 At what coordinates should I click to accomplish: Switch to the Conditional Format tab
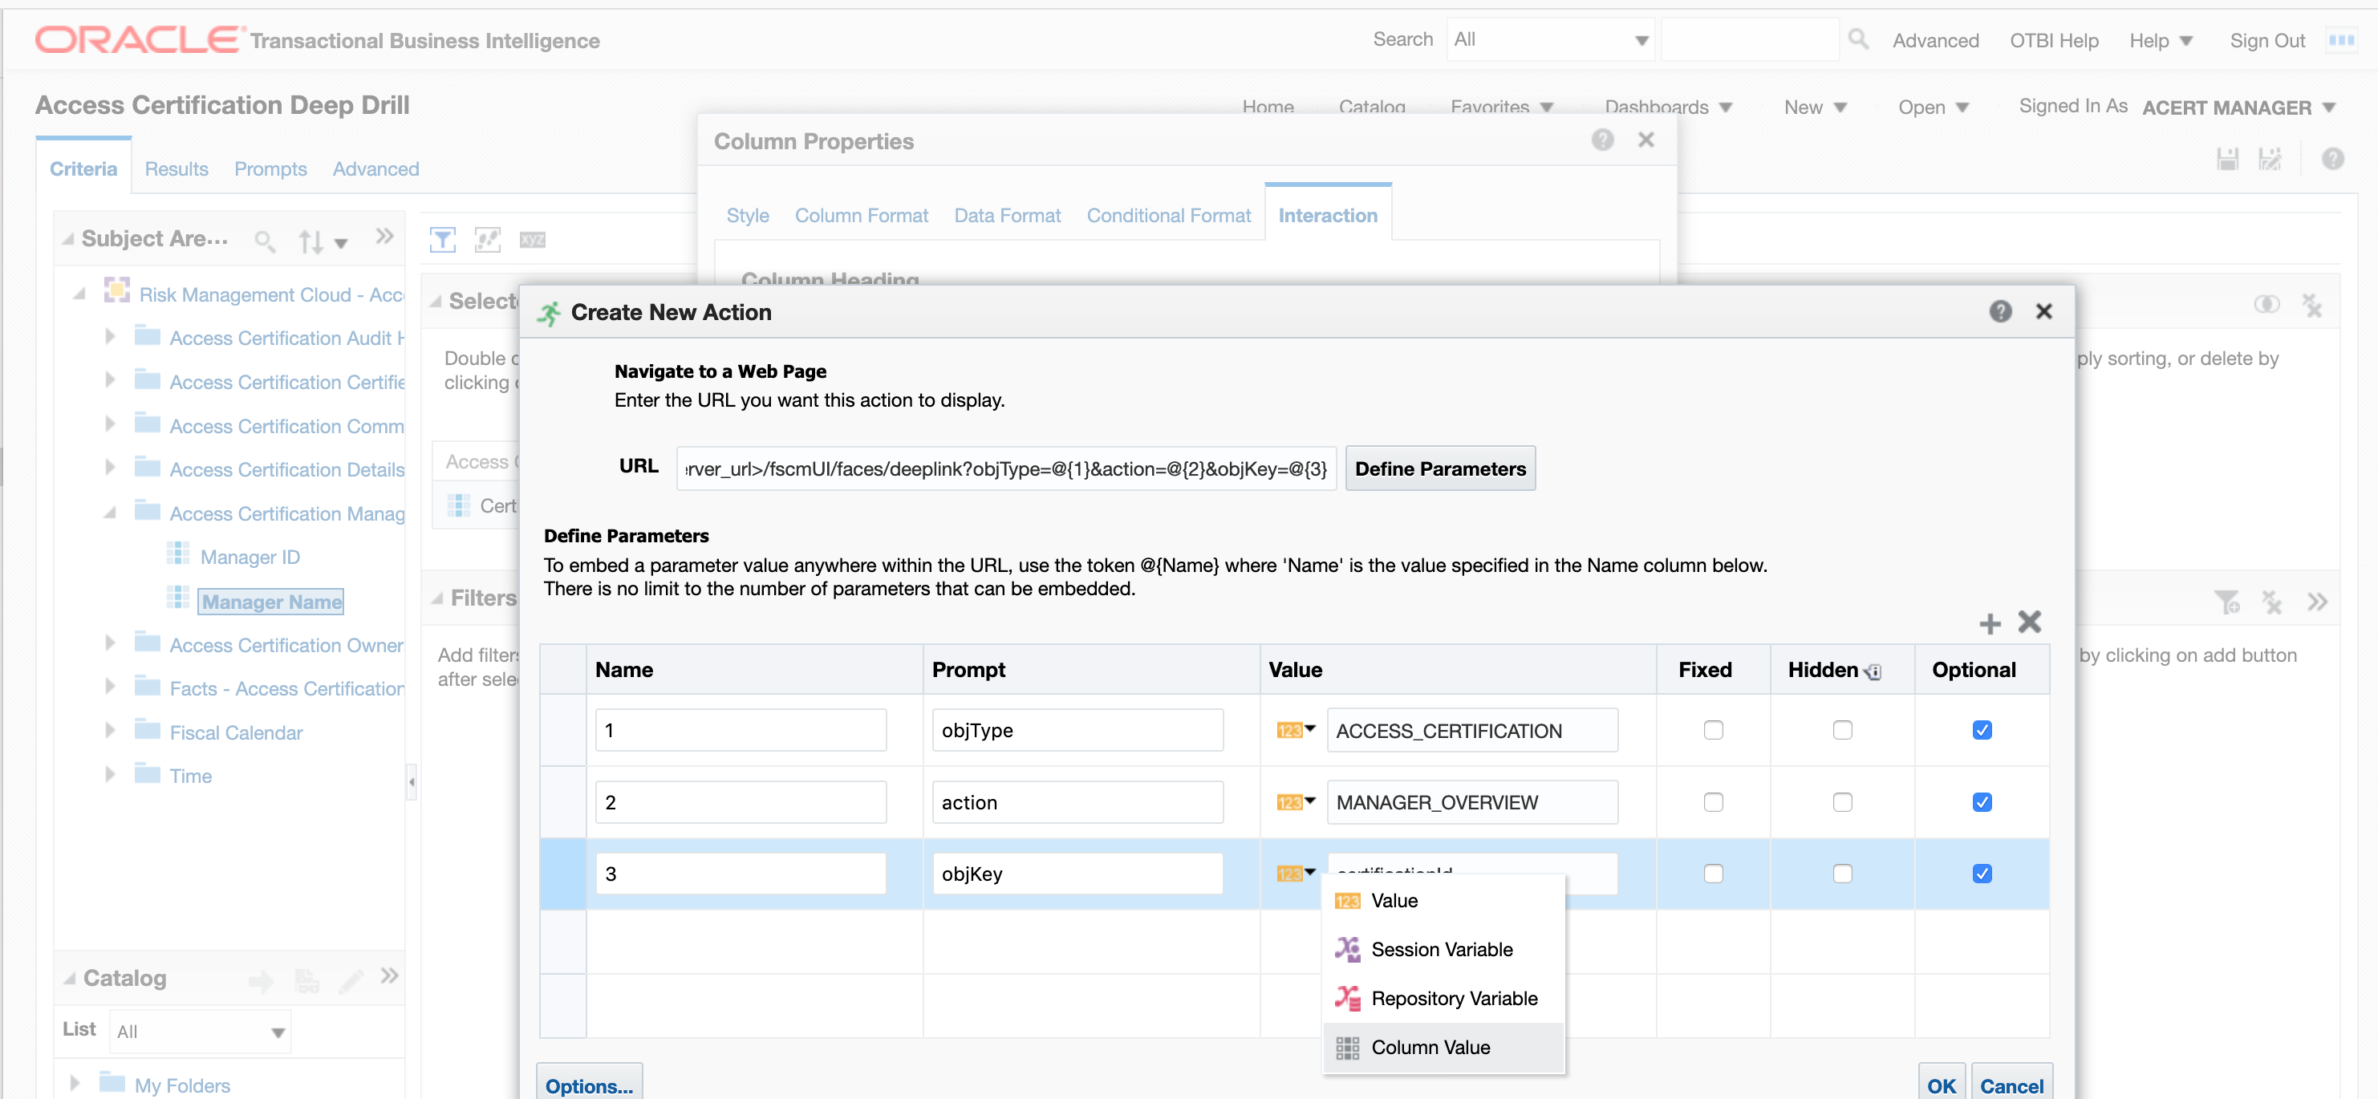(x=1168, y=215)
